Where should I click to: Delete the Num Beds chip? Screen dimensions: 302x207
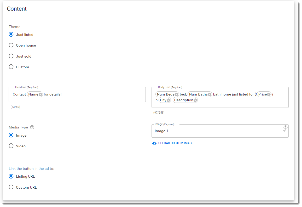point(176,94)
